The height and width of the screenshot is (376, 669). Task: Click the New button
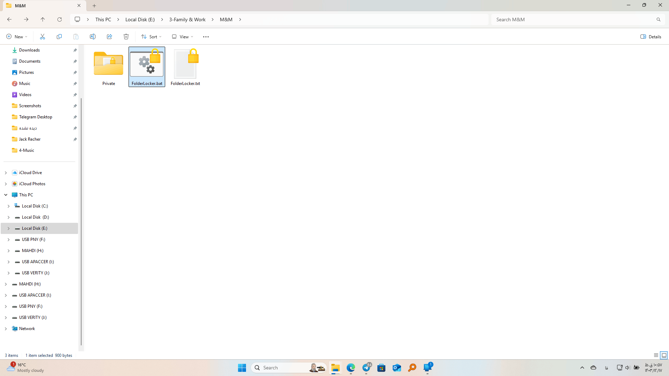coord(17,37)
